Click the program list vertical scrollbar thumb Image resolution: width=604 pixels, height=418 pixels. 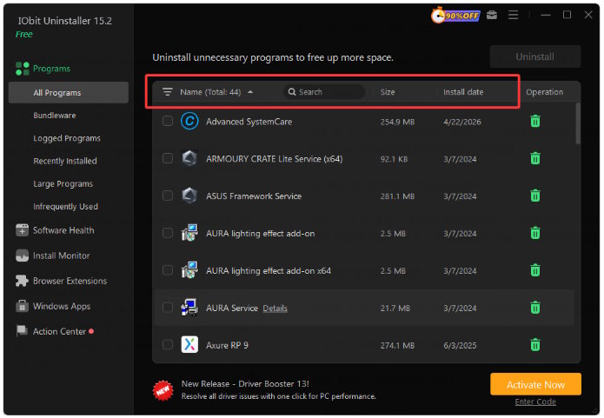pos(577,123)
